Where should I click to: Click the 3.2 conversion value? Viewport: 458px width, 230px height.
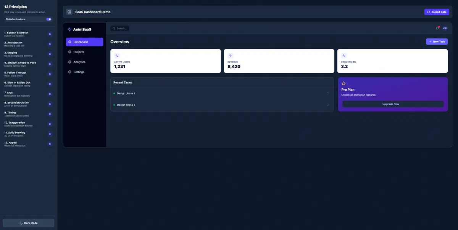pos(344,66)
